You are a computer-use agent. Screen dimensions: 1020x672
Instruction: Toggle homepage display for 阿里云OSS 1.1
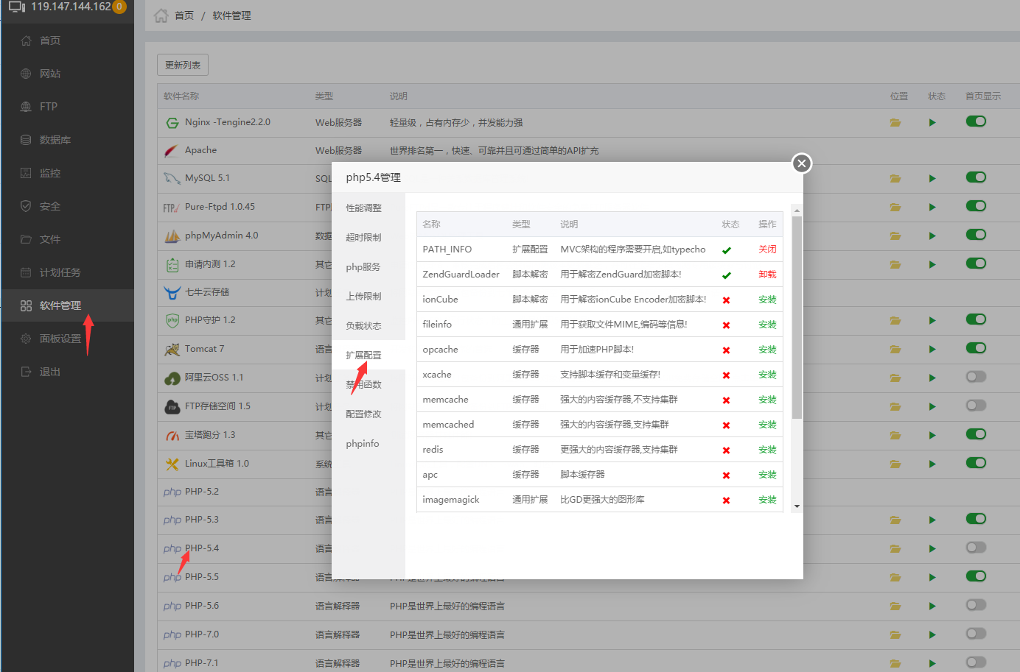pyautogui.click(x=976, y=377)
